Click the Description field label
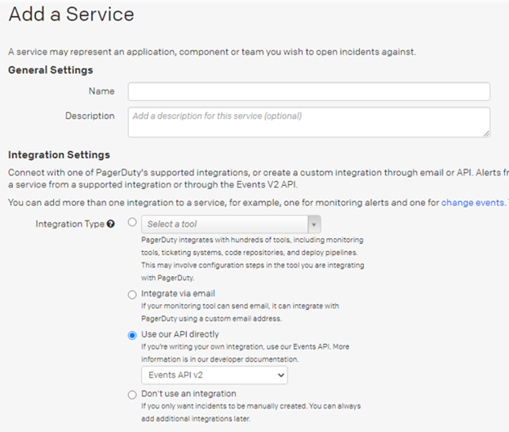The width and height of the screenshot is (509, 432). click(x=90, y=116)
